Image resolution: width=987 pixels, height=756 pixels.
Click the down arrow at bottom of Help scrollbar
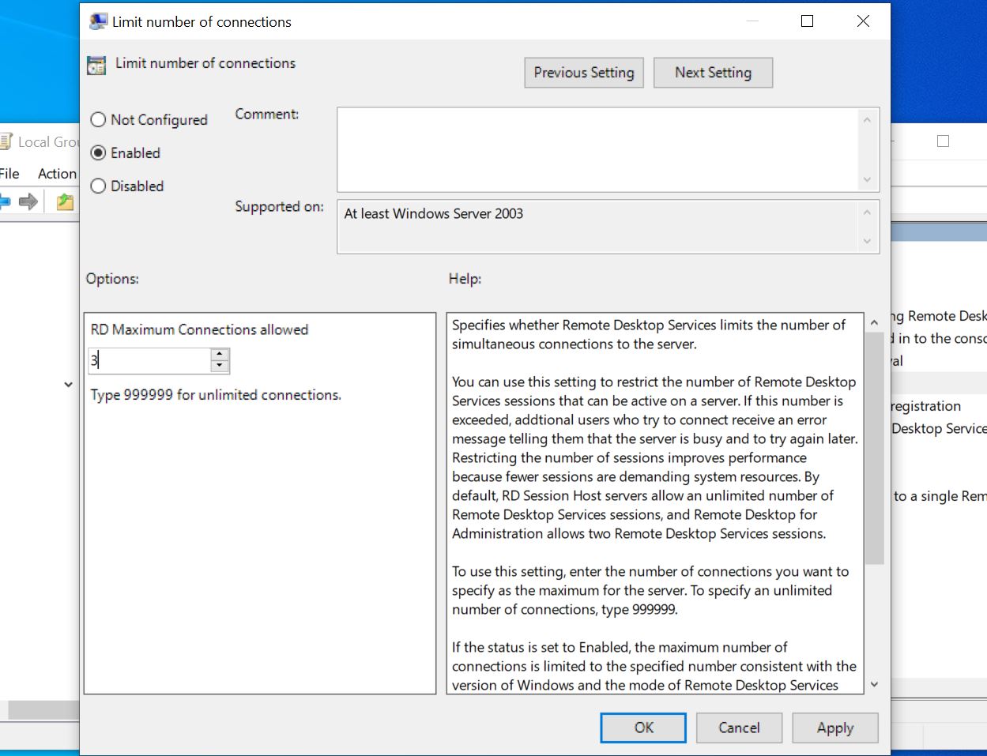[x=874, y=684]
